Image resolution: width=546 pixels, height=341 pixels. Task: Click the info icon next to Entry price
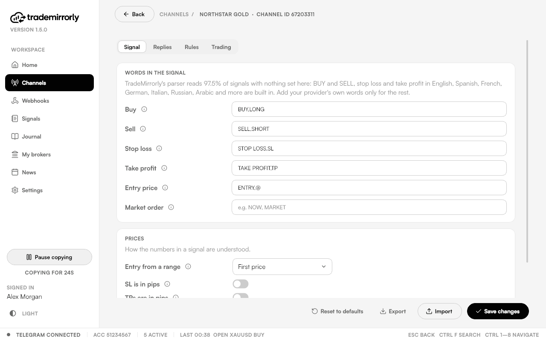165,188
